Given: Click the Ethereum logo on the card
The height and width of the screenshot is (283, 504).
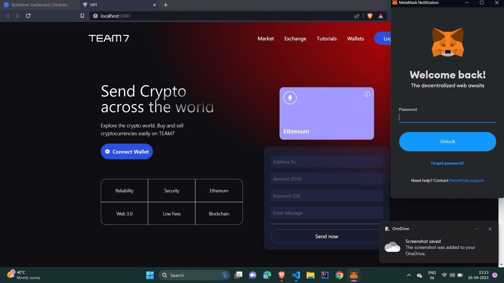Looking at the screenshot, I should pyautogui.click(x=290, y=98).
